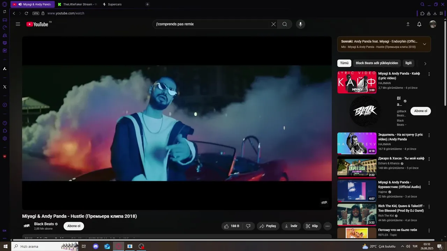Open options for Ты мой кайф video
The width and height of the screenshot is (447, 251).
point(429,159)
